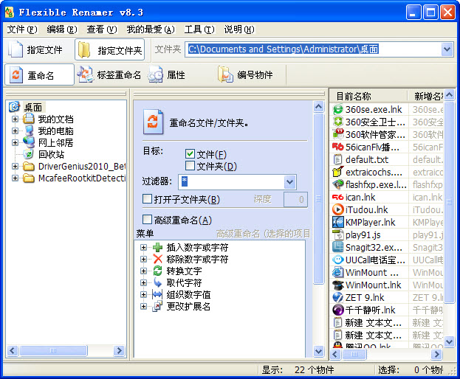Click the red X 移除数字或字符 icon

(157, 259)
